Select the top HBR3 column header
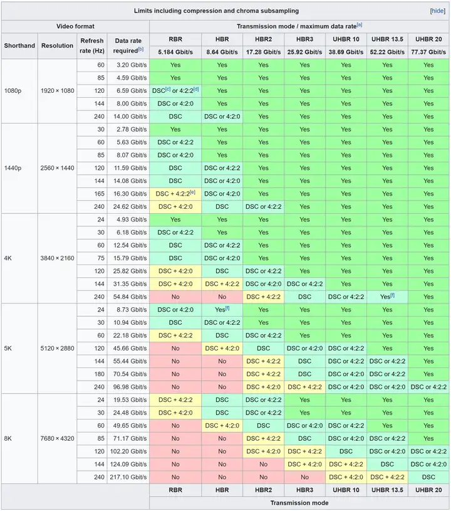 tap(304, 39)
